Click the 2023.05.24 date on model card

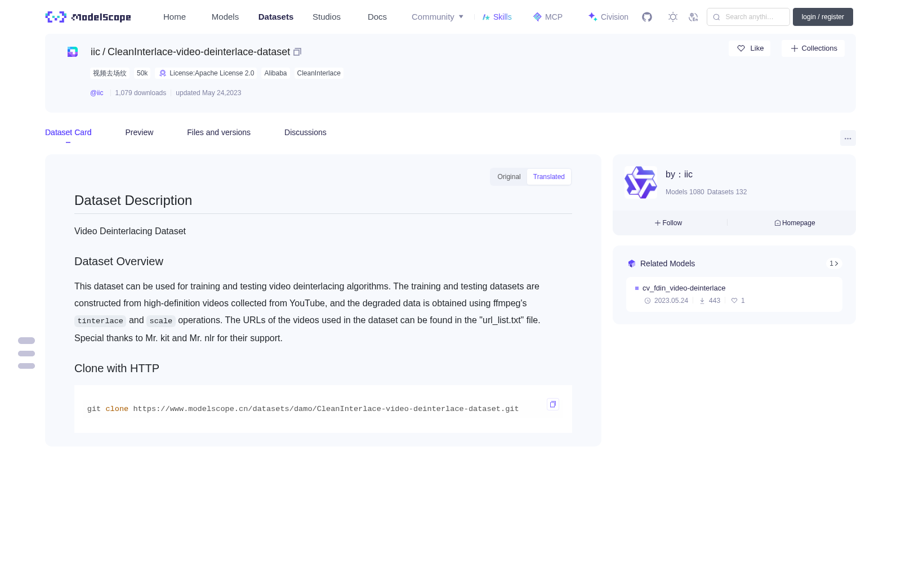click(666, 301)
